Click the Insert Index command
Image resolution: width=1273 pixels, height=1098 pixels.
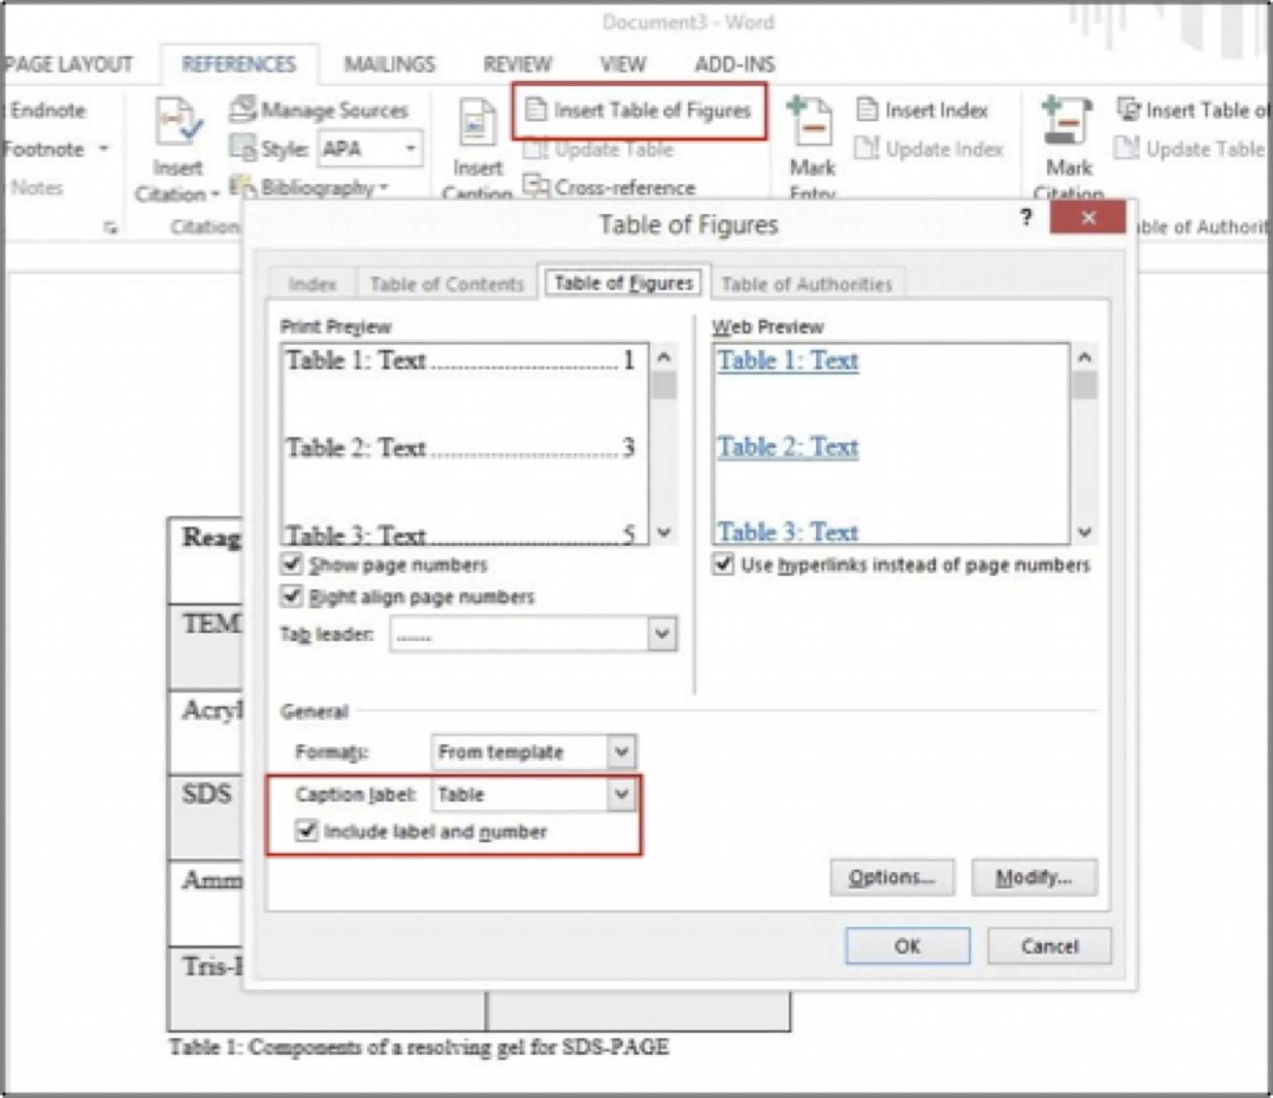pos(922,110)
